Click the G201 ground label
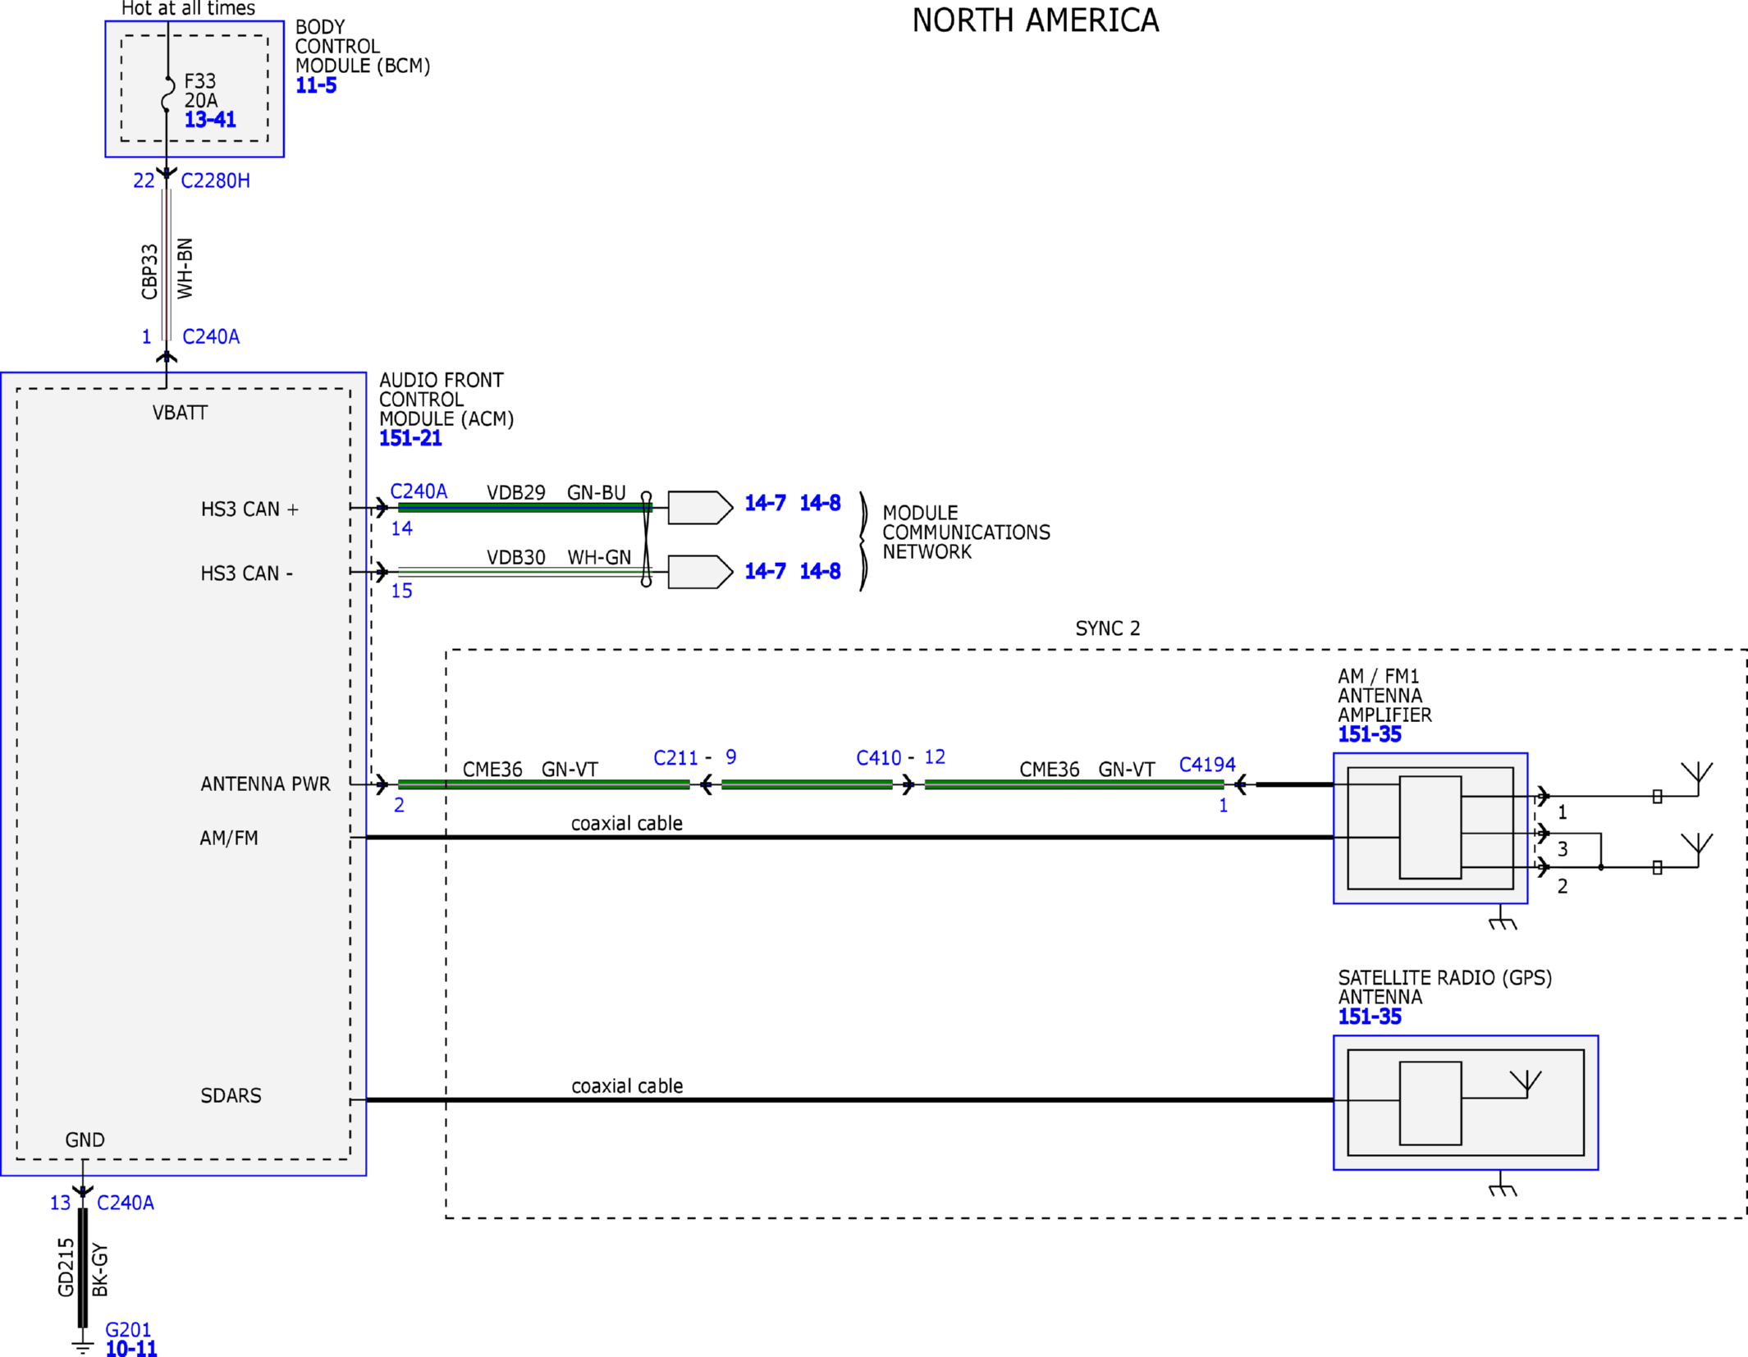1748x1357 pixels. click(128, 1329)
